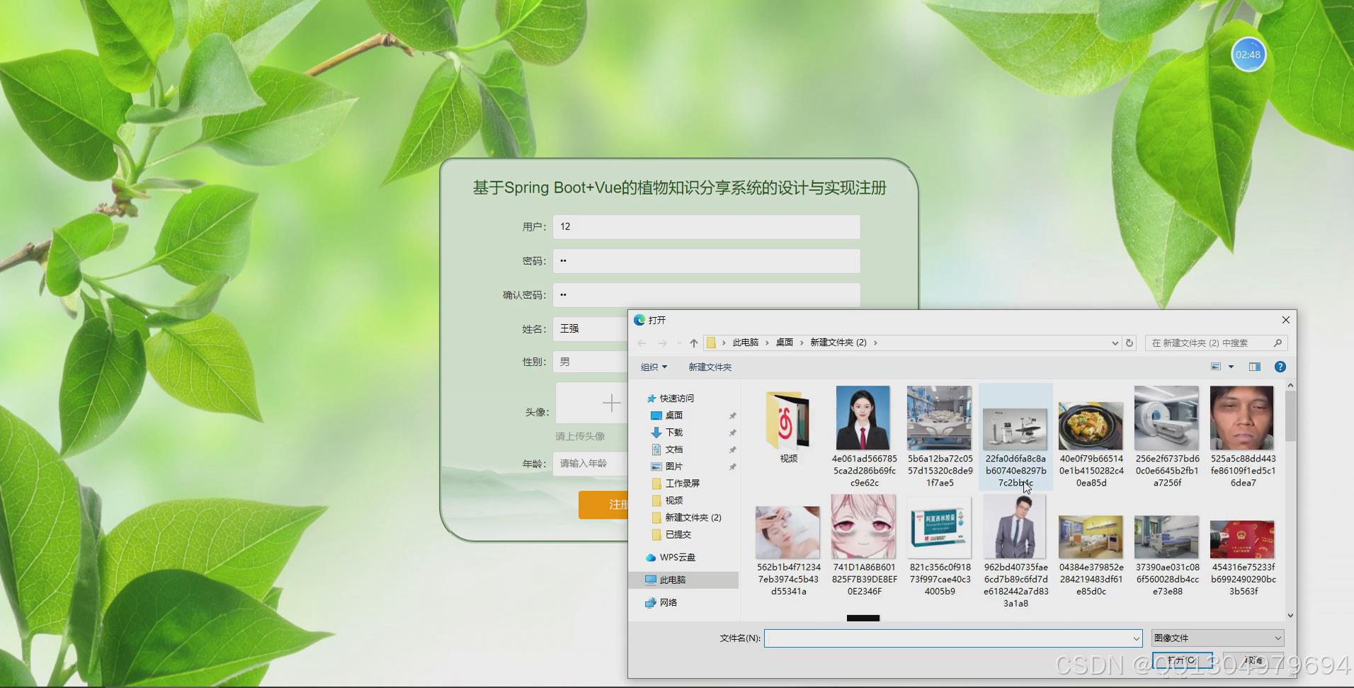Image resolution: width=1354 pixels, height=688 pixels.
Task: Select 工作录屏 folder in navigation pane
Action: pyautogui.click(x=682, y=483)
